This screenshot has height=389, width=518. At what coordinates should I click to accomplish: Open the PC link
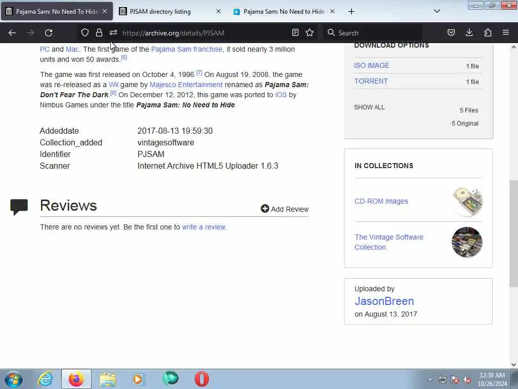click(x=45, y=49)
